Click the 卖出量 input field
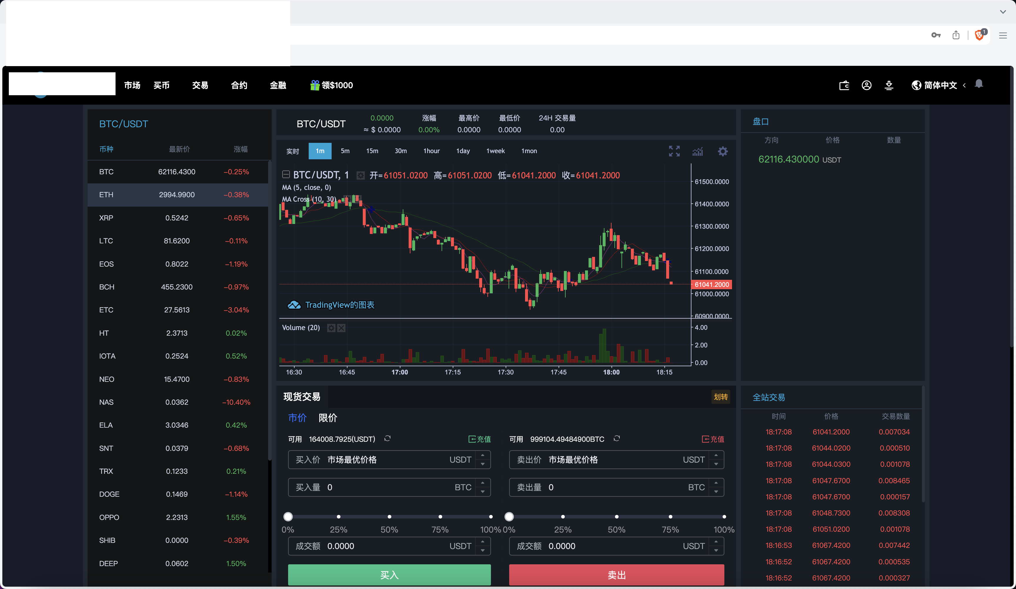 coord(616,487)
